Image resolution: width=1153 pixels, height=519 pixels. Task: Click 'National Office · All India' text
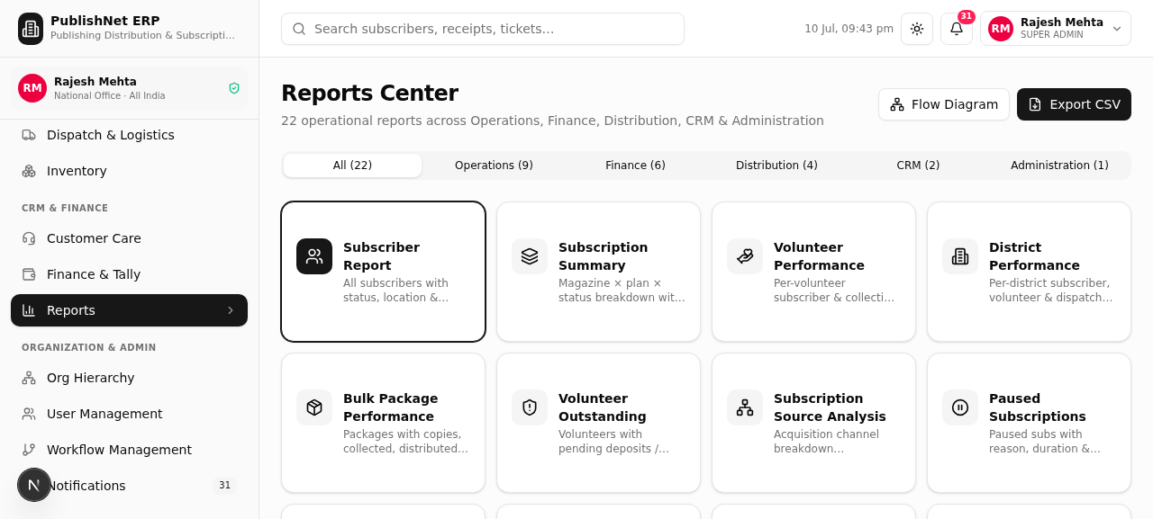pos(109,96)
